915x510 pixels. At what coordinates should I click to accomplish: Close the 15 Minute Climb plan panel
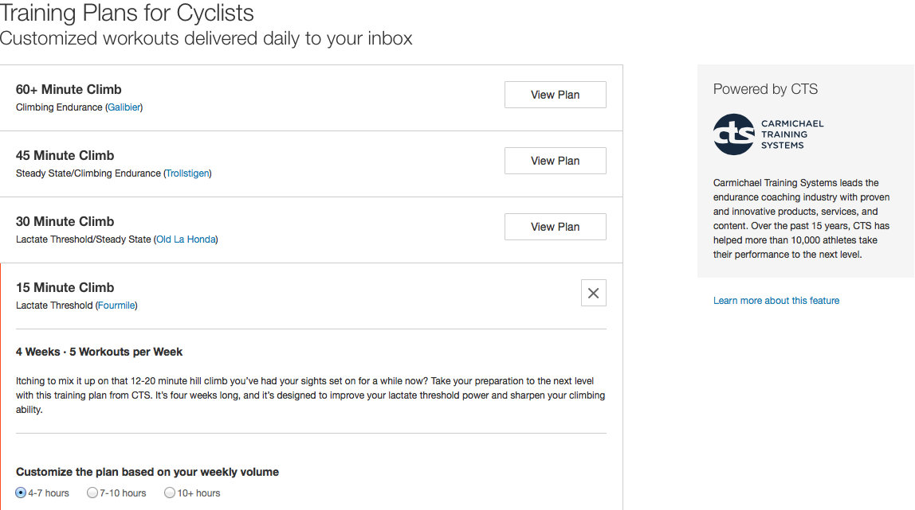click(x=593, y=293)
